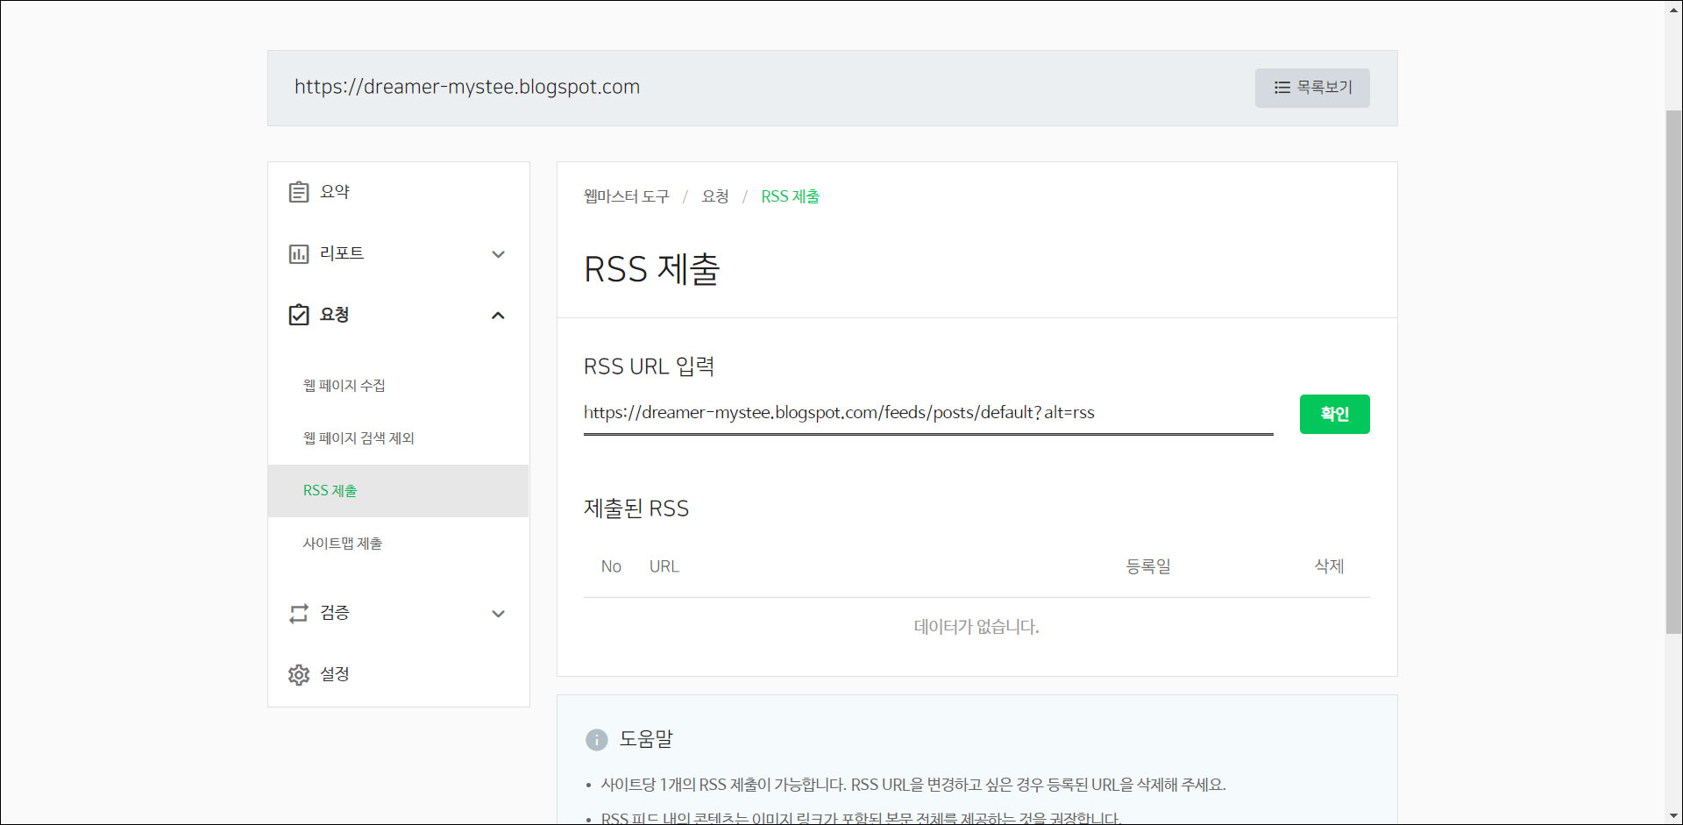1683x825 pixels.
Task: Click the 설정 gear icon
Action: pos(299,674)
